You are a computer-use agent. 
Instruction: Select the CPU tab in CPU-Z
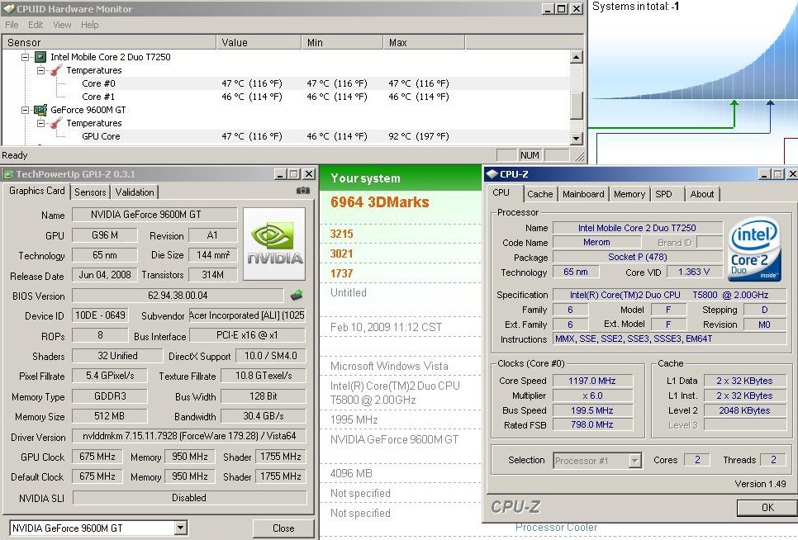(x=501, y=192)
